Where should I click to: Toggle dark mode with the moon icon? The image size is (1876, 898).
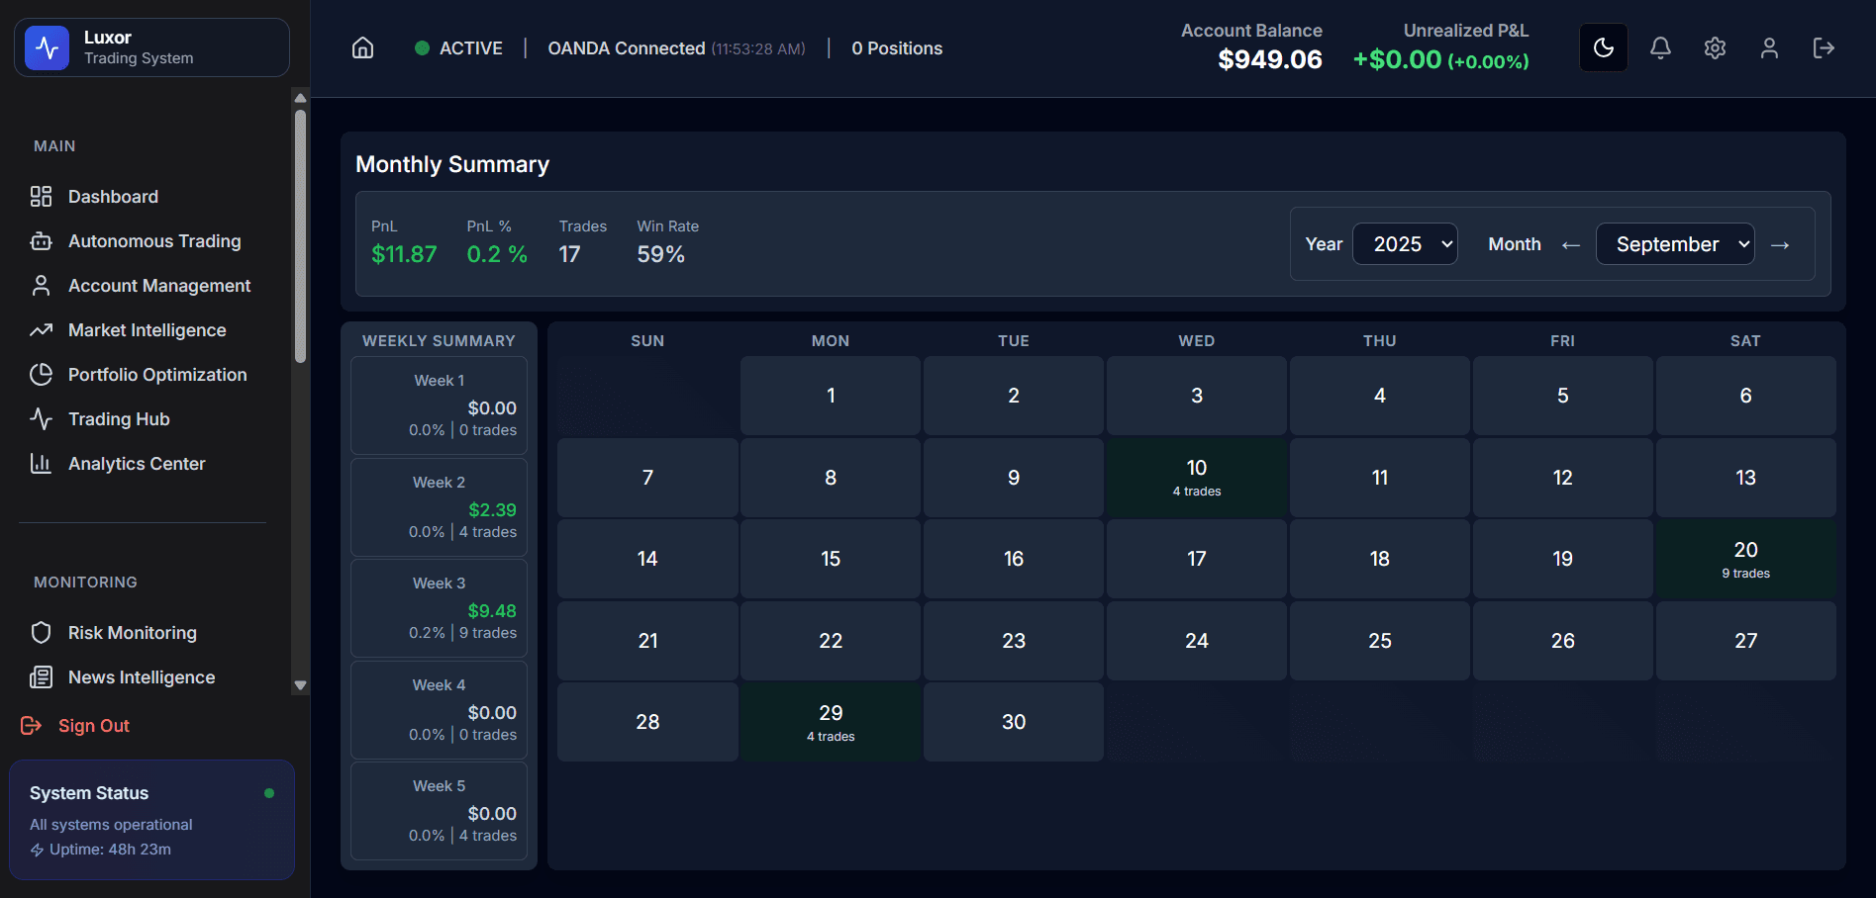[1604, 47]
